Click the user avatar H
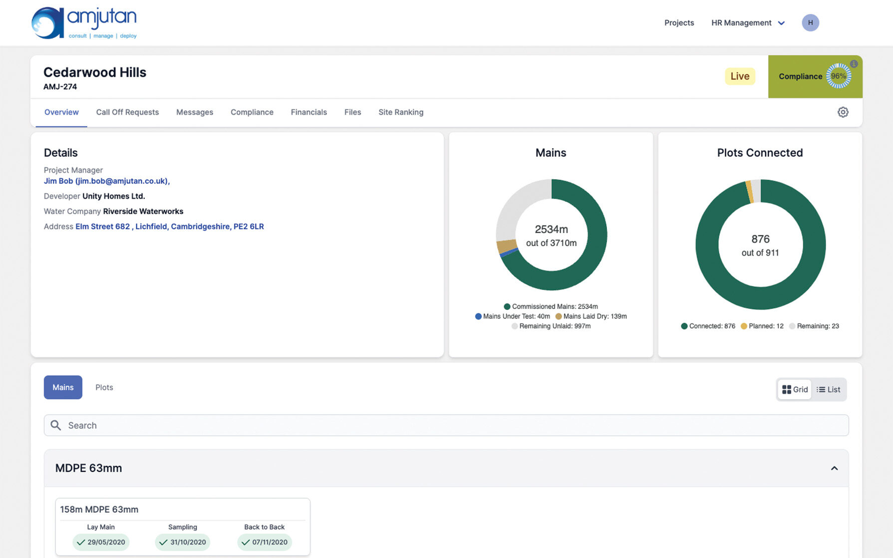The width and height of the screenshot is (893, 558). (810, 23)
